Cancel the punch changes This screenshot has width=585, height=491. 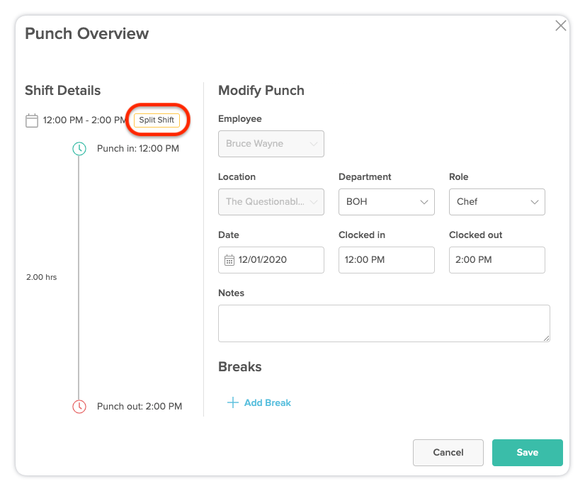(x=448, y=453)
